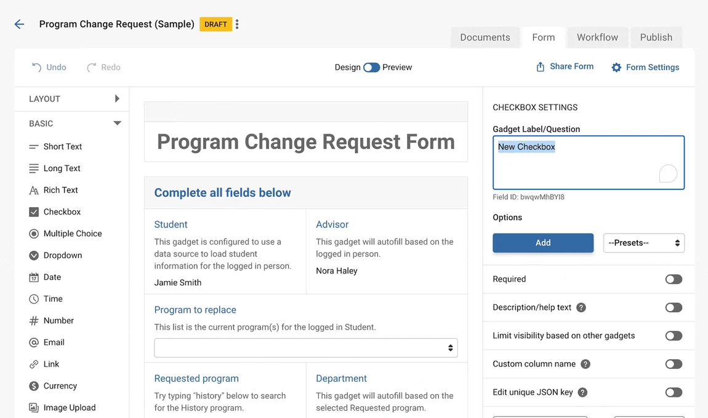
Task: Enable the Required toggle
Action: [674, 279]
